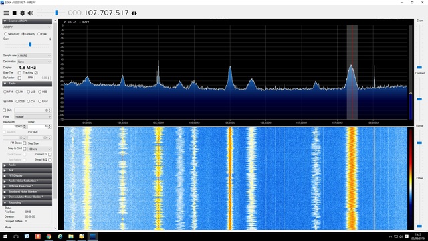
Task: Select the Linearity gain mode
Action: 23,34
